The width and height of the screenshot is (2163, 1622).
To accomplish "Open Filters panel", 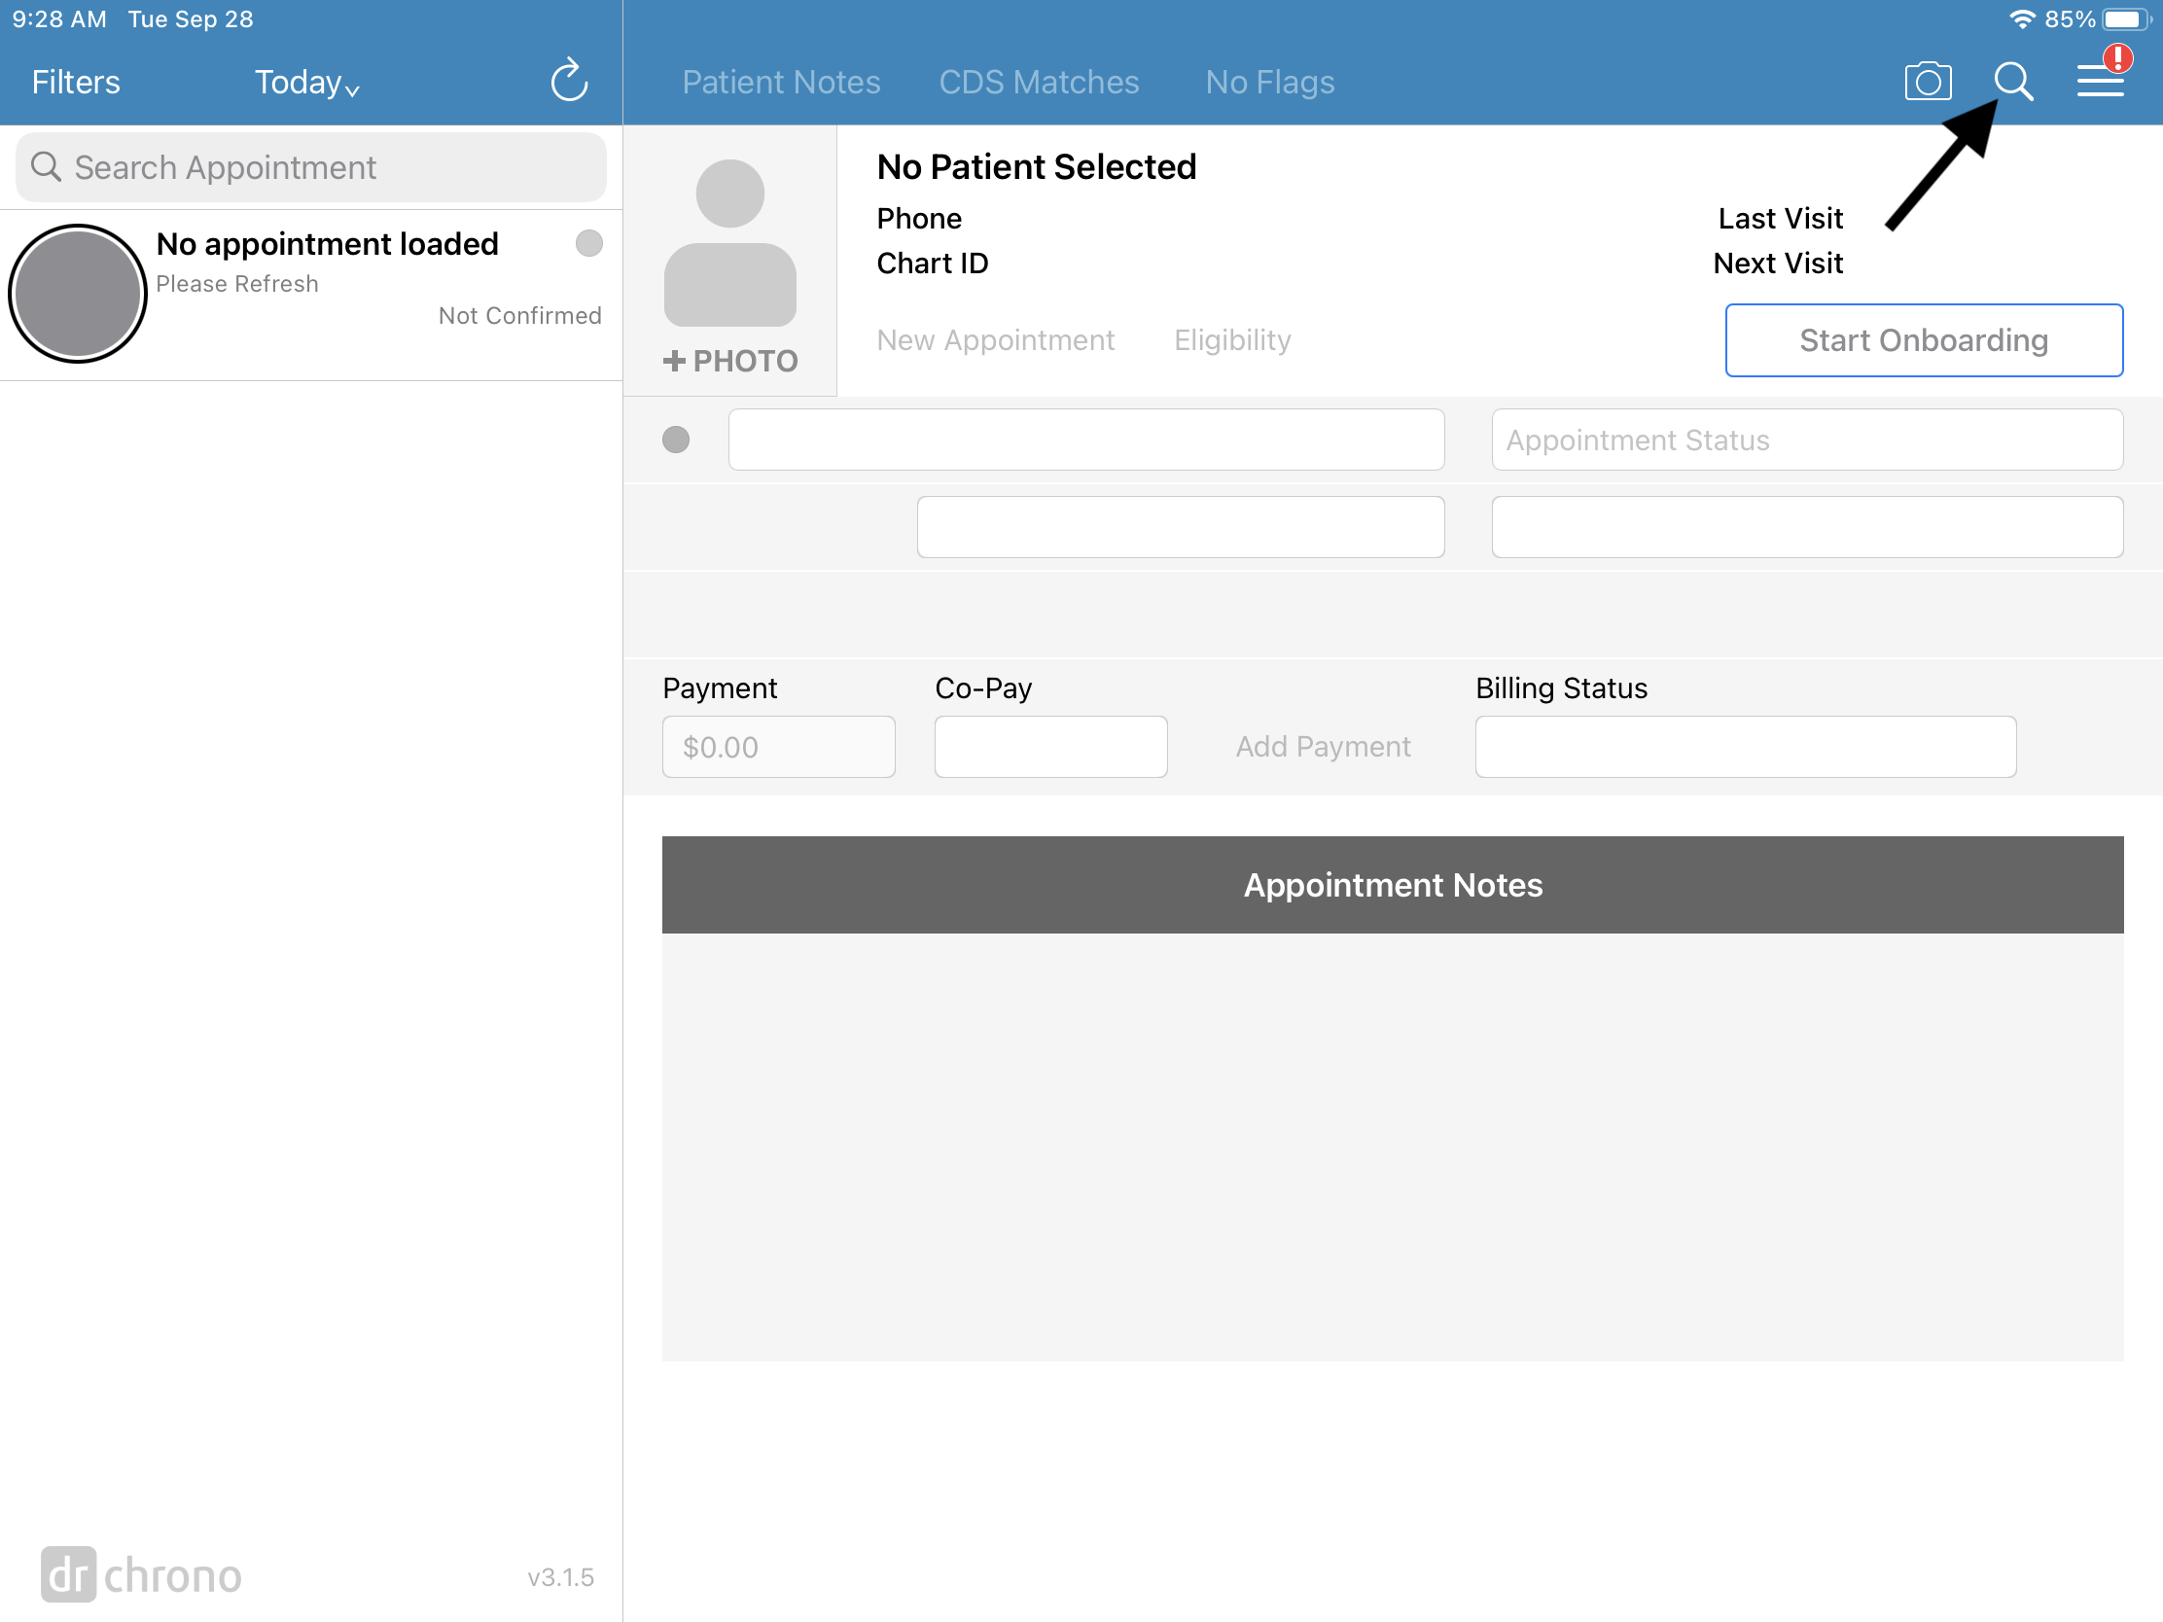I will [x=75, y=82].
